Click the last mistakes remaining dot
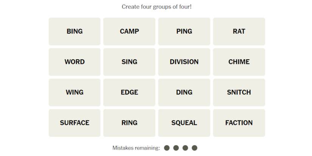The image size is (312, 156). point(194,148)
